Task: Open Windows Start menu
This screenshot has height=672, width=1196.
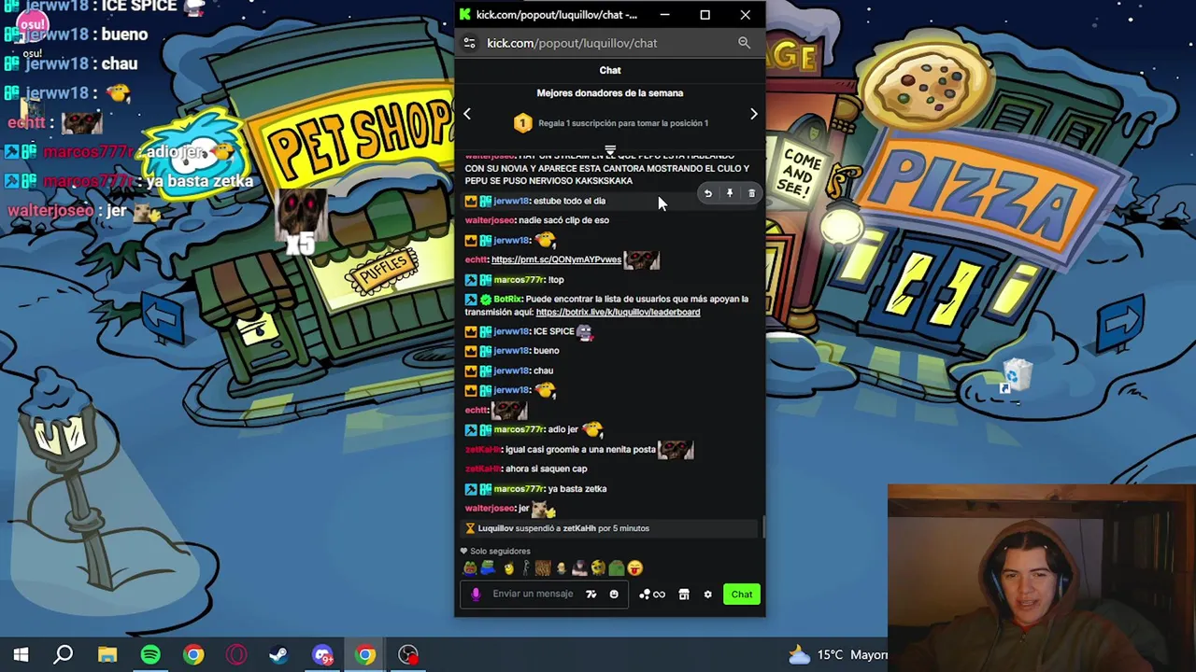Action: coord(21,655)
